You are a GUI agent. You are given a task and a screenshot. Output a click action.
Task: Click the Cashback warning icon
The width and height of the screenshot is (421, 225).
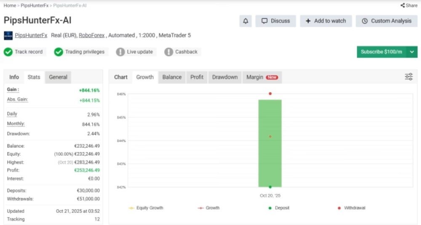(169, 52)
